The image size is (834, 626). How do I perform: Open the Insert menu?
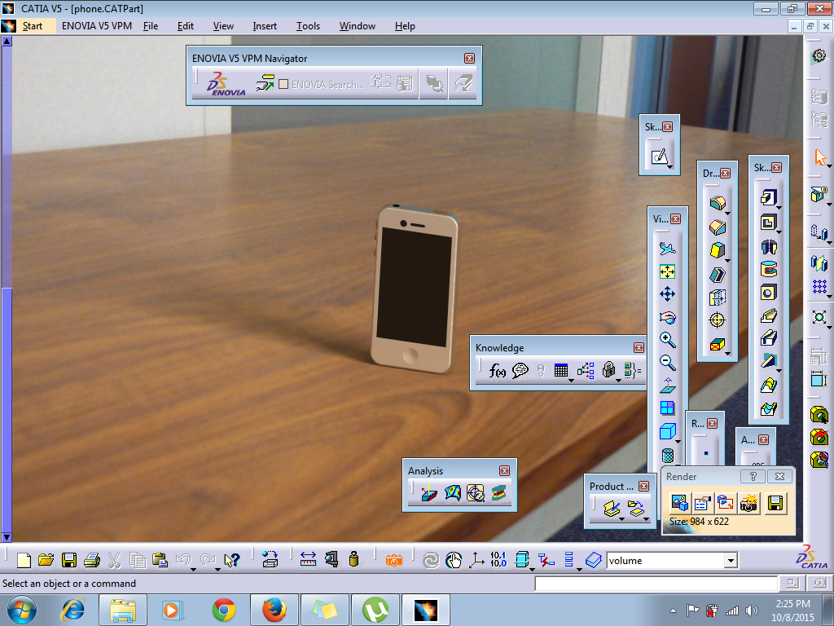pos(265,26)
